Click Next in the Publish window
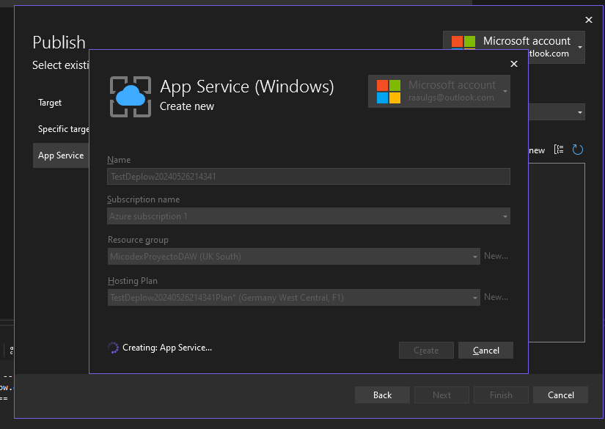This screenshot has height=429, width=605. (441, 395)
